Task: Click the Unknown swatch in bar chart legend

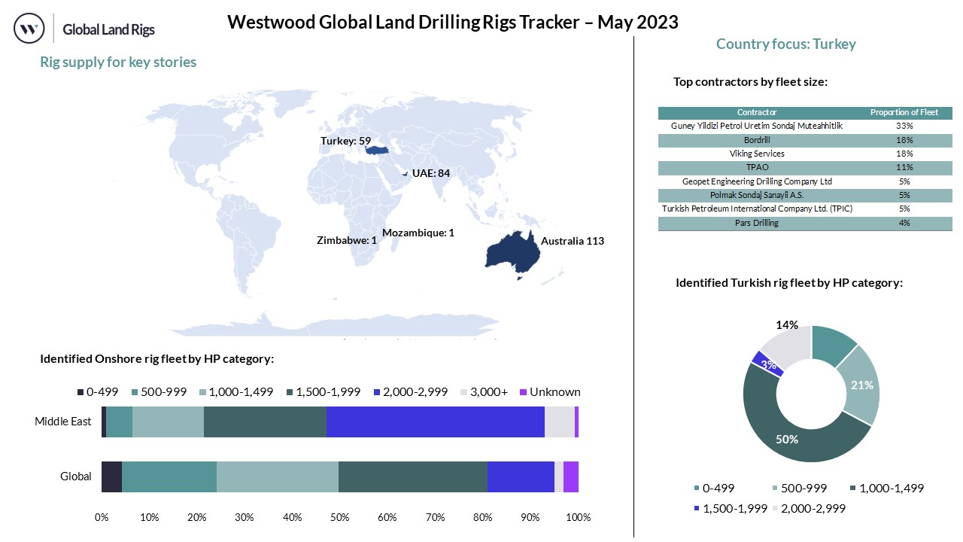Action: [523, 392]
